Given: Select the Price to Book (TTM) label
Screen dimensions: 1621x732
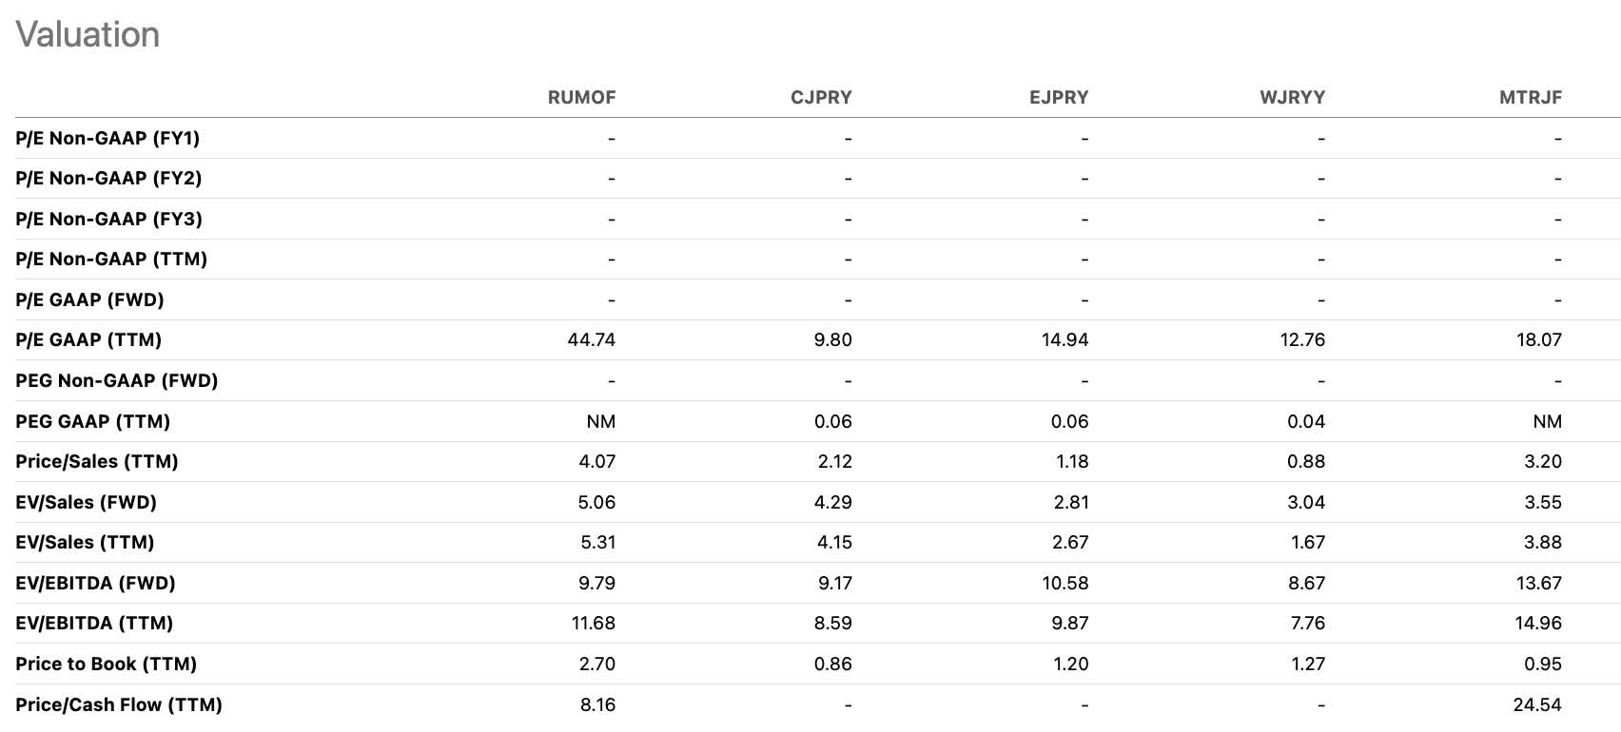Looking at the screenshot, I should pyautogui.click(x=106, y=664).
